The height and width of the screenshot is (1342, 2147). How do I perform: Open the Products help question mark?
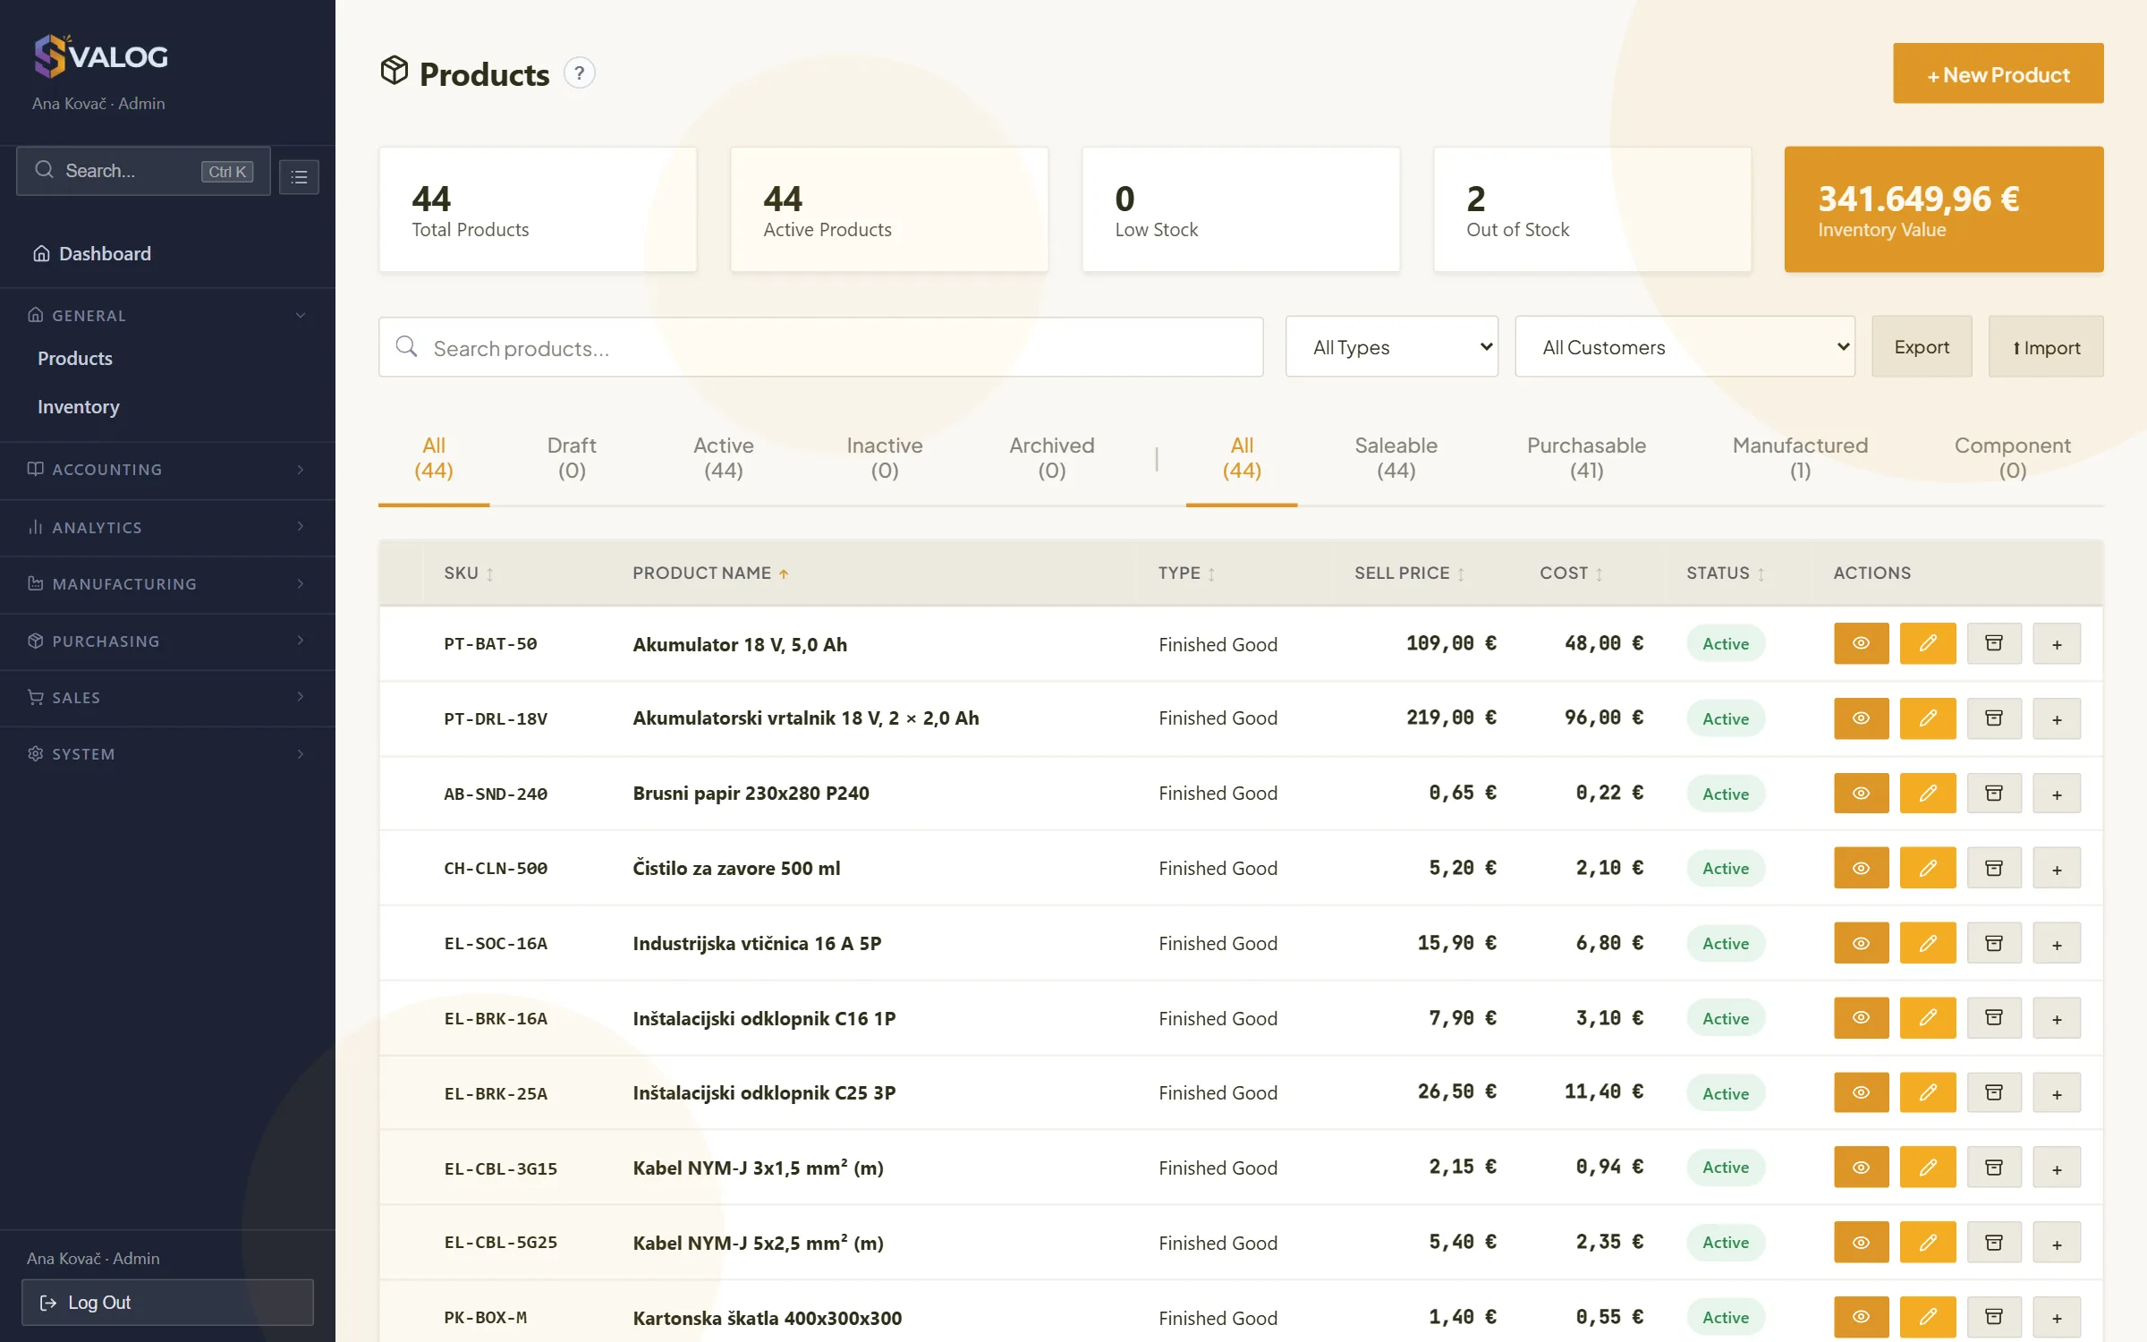tap(580, 73)
